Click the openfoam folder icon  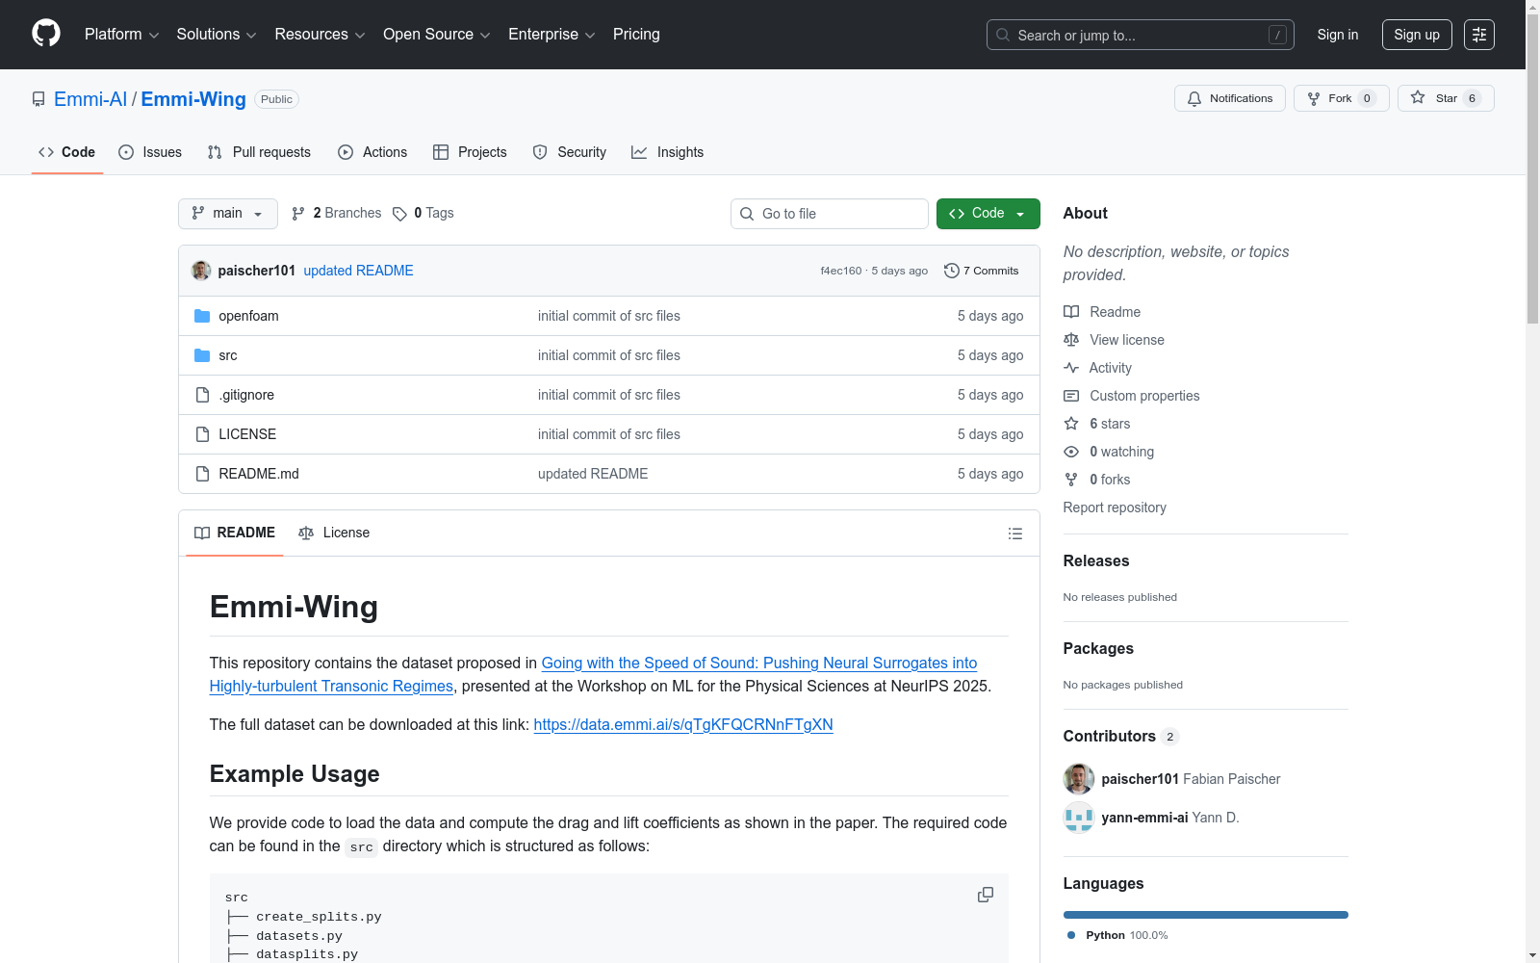[x=202, y=316]
